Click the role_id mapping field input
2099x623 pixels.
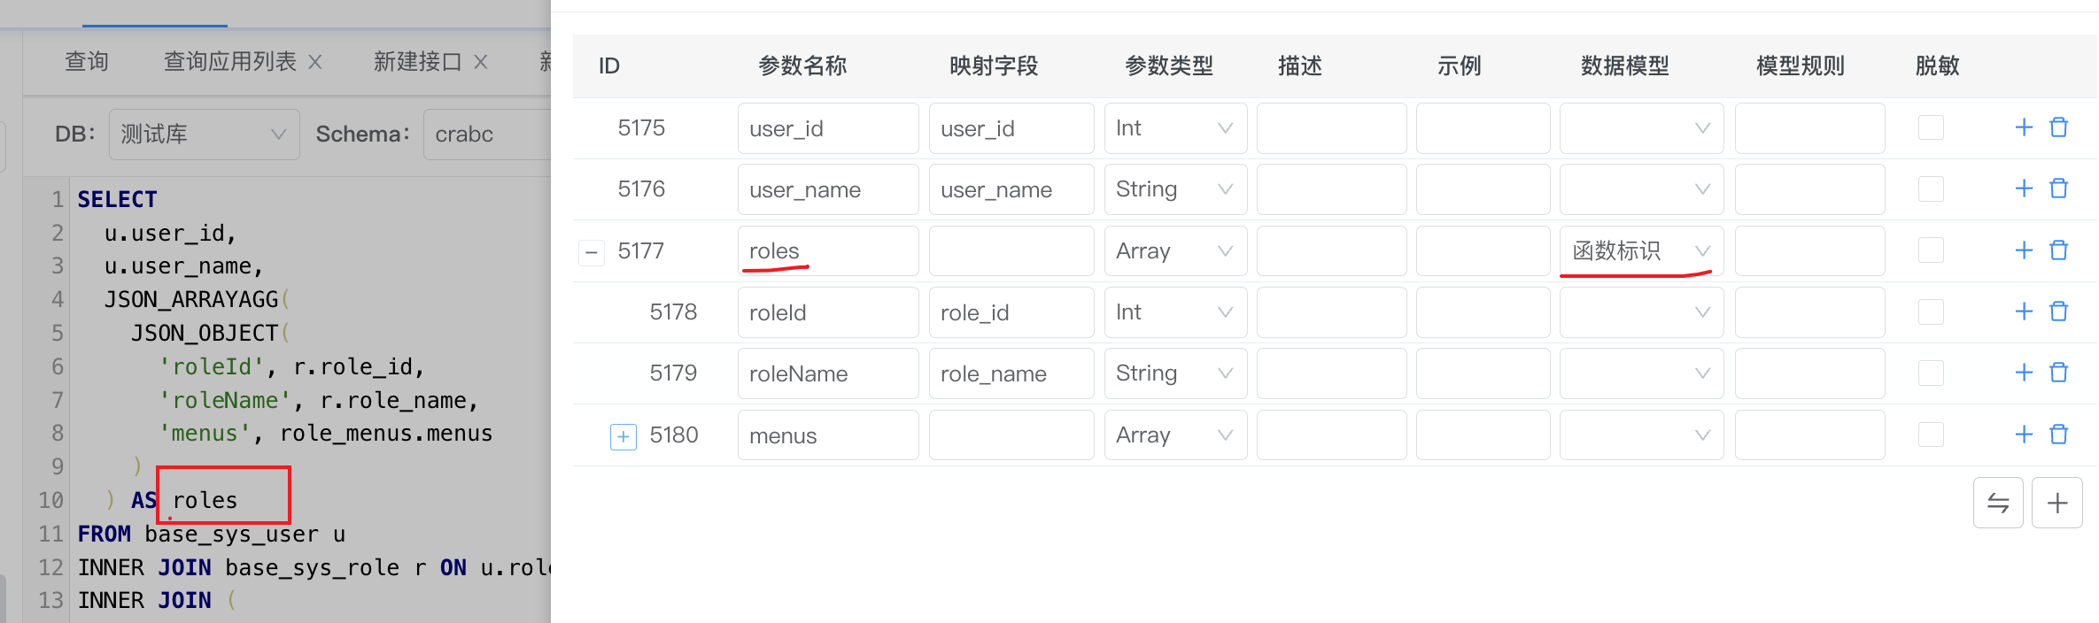coord(1011,312)
